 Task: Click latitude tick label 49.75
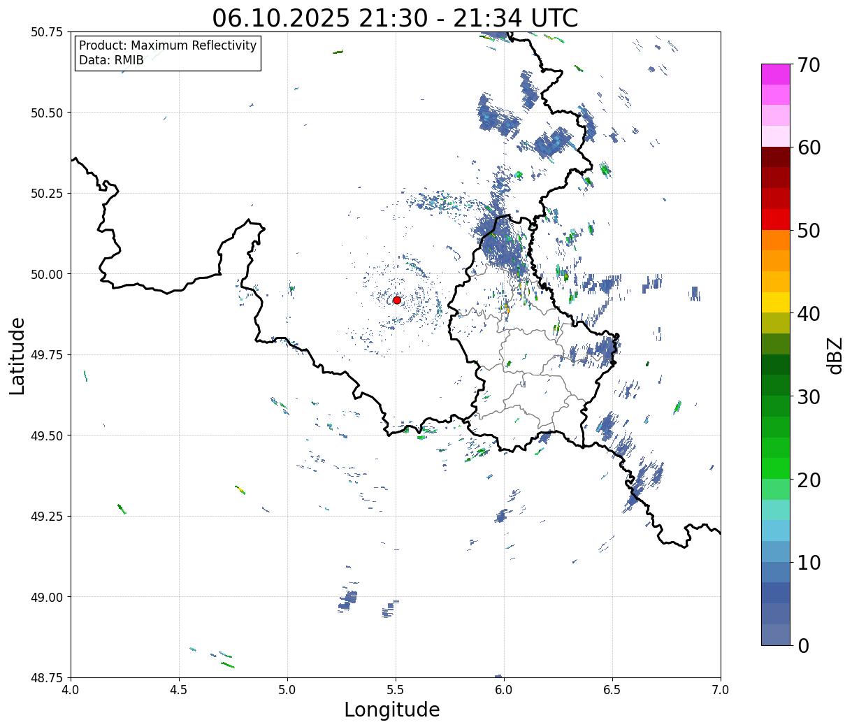click(x=47, y=354)
